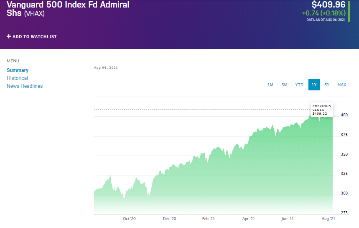This screenshot has width=359, height=228.
Task: Click the MENU heading
Action: click(x=13, y=61)
